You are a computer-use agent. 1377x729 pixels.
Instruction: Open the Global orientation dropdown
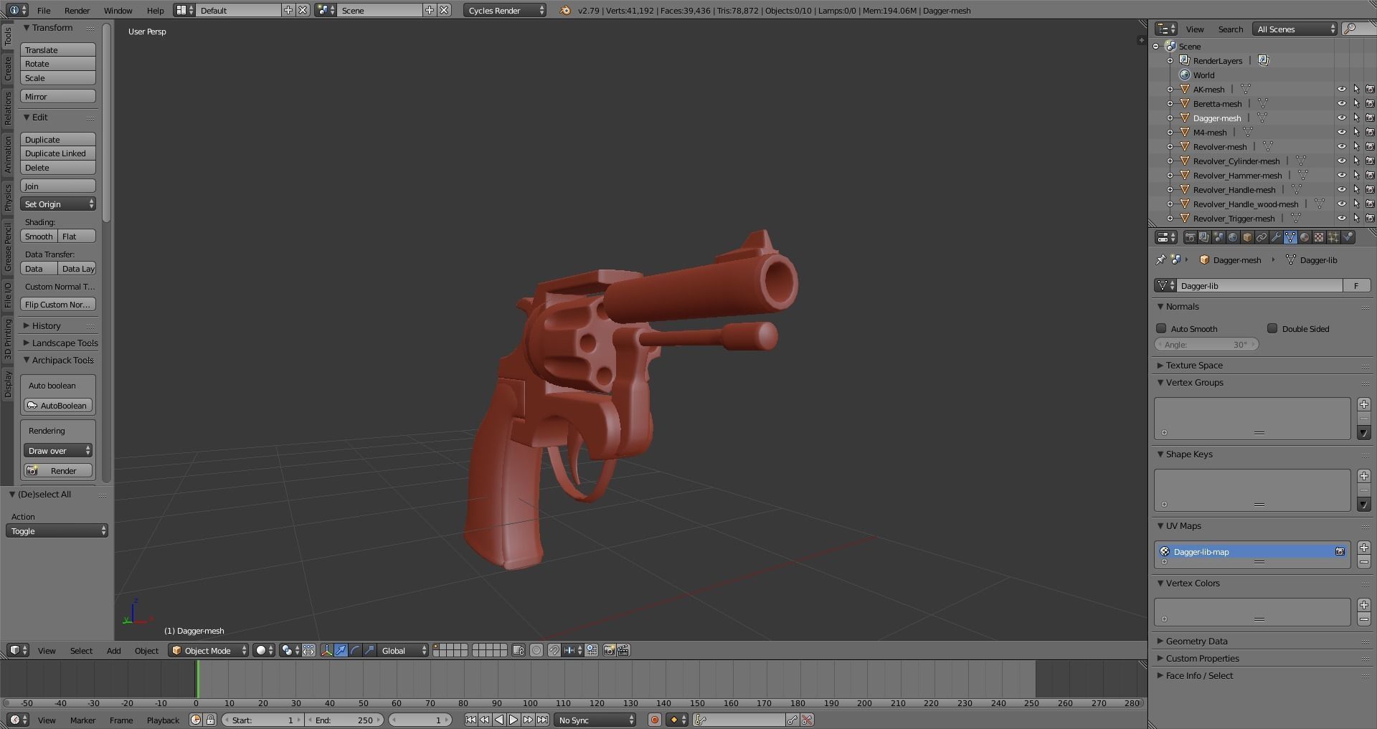403,650
